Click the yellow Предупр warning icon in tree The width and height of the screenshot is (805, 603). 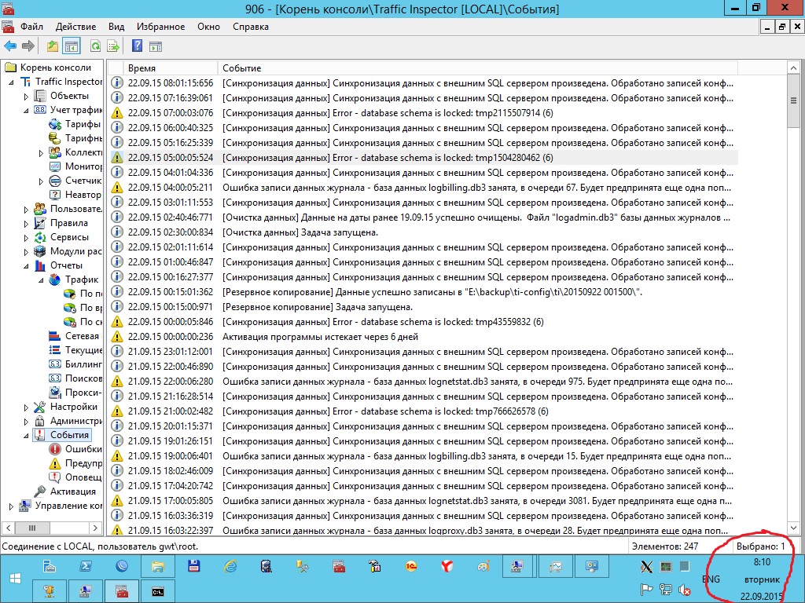(x=54, y=463)
